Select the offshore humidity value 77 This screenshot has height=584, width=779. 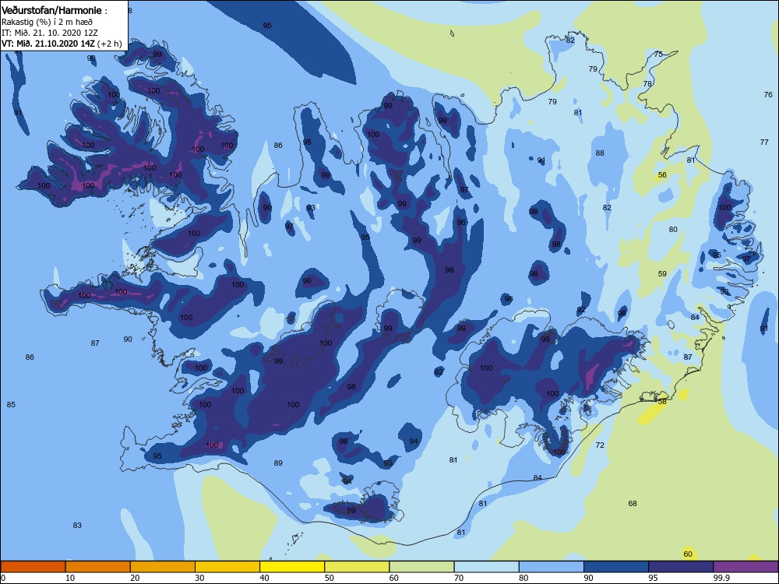pos(764,142)
